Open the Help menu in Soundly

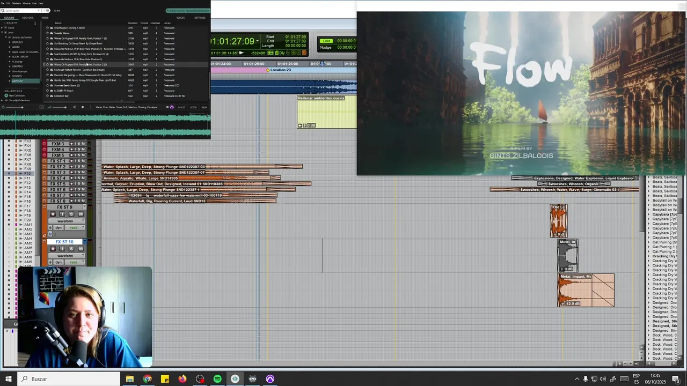pyautogui.click(x=41, y=3)
